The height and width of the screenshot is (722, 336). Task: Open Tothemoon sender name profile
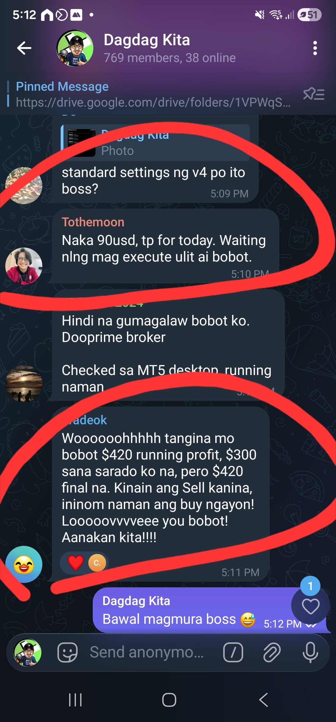pyautogui.click(x=93, y=222)
